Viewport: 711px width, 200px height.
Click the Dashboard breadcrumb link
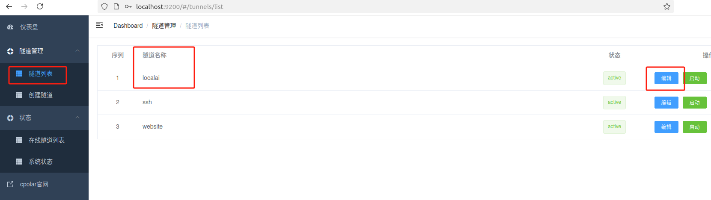[128, 26]
